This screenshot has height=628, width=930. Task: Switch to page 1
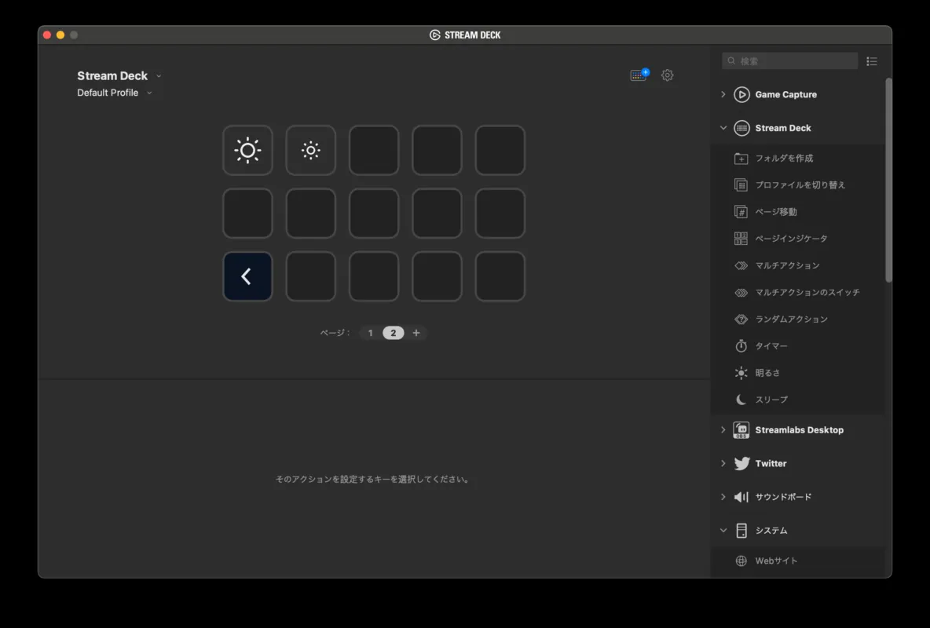(371, 333)
